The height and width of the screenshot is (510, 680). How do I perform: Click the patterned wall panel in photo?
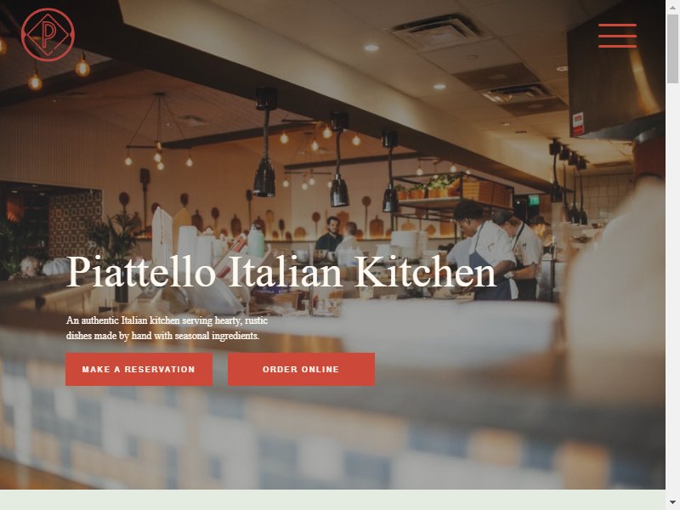pyautogui.click(x=75, y=224)
